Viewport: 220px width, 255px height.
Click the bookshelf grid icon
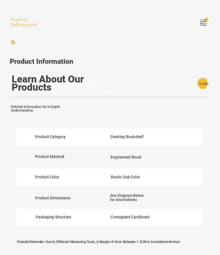pos(203,23)
